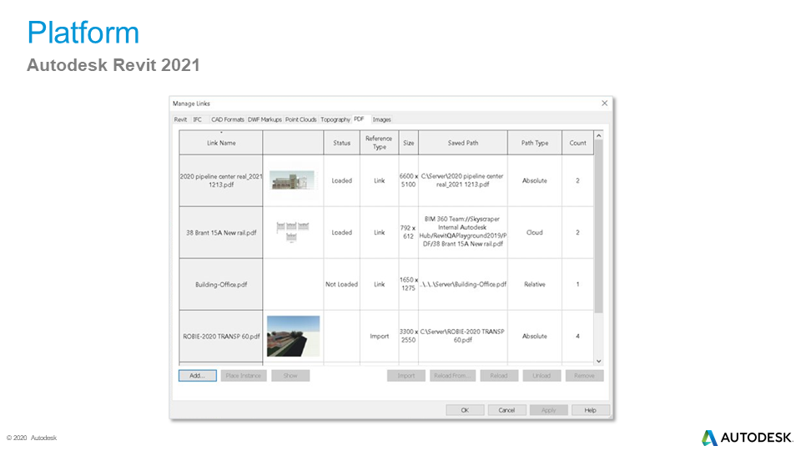The image size is (801, 451).
Task: Go to the DWF Markups tab
Action: pyautogui.click(x=264, y=119)
